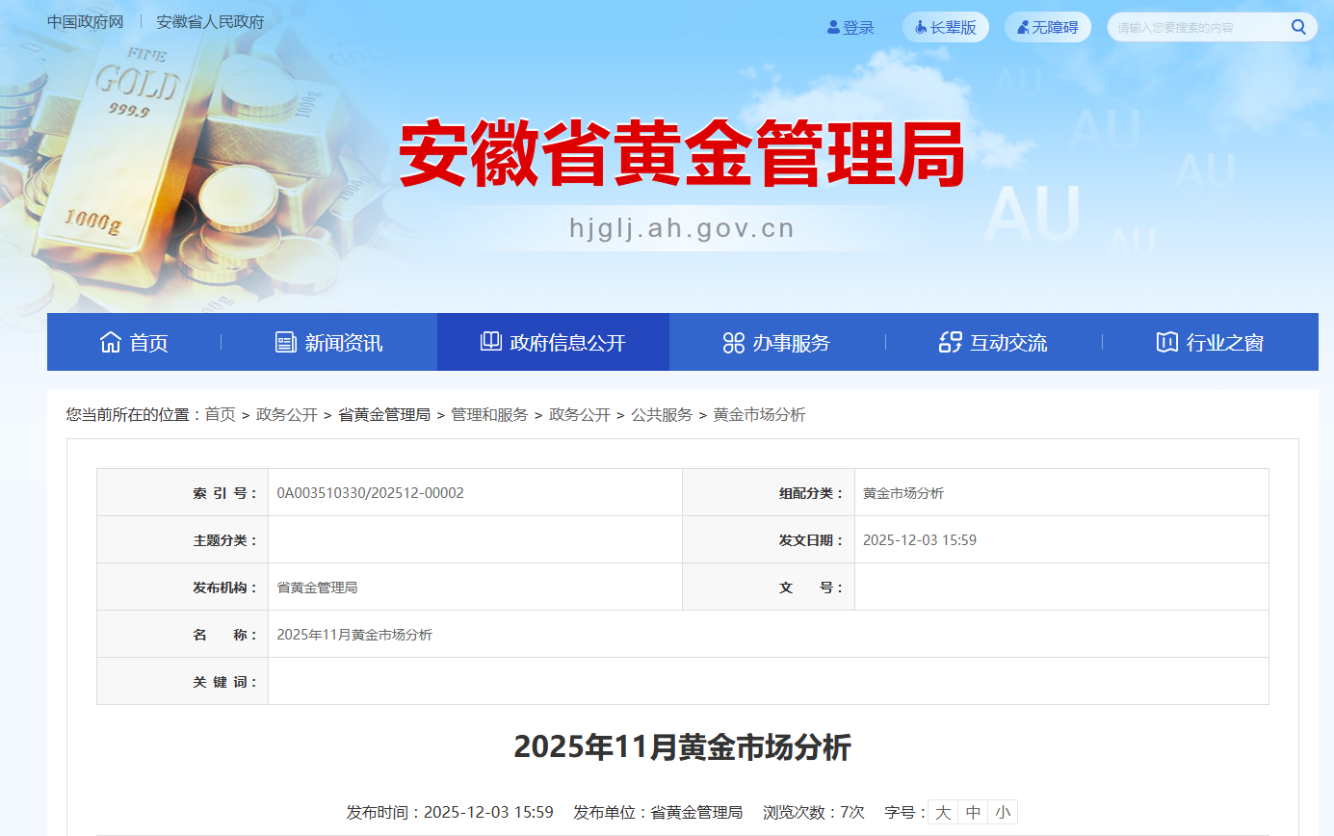Click the magnifier icon to search
The height and width of the screenshot is (836, 1334).
pyautogui.click(x=1297, y=26)
